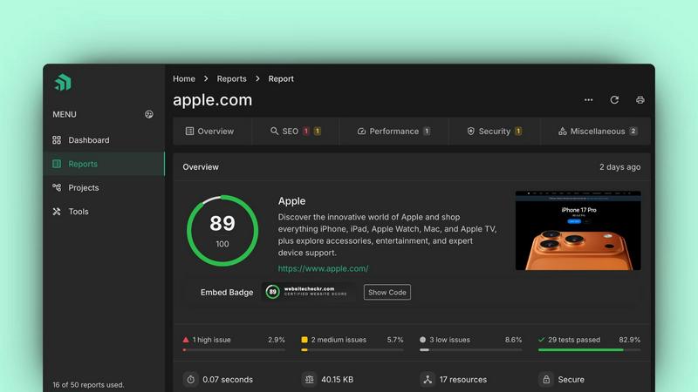The width and height of the screenshot is (698, 392).
Task: Click the 2 days ago timestamp
Action: (619, 167)
